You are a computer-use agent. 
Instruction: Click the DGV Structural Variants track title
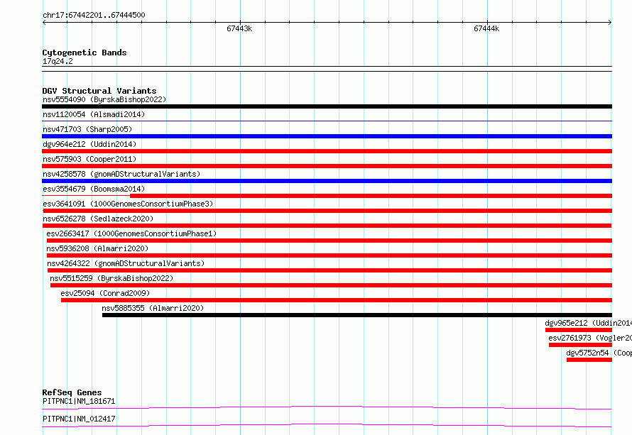tap(99, 91)
